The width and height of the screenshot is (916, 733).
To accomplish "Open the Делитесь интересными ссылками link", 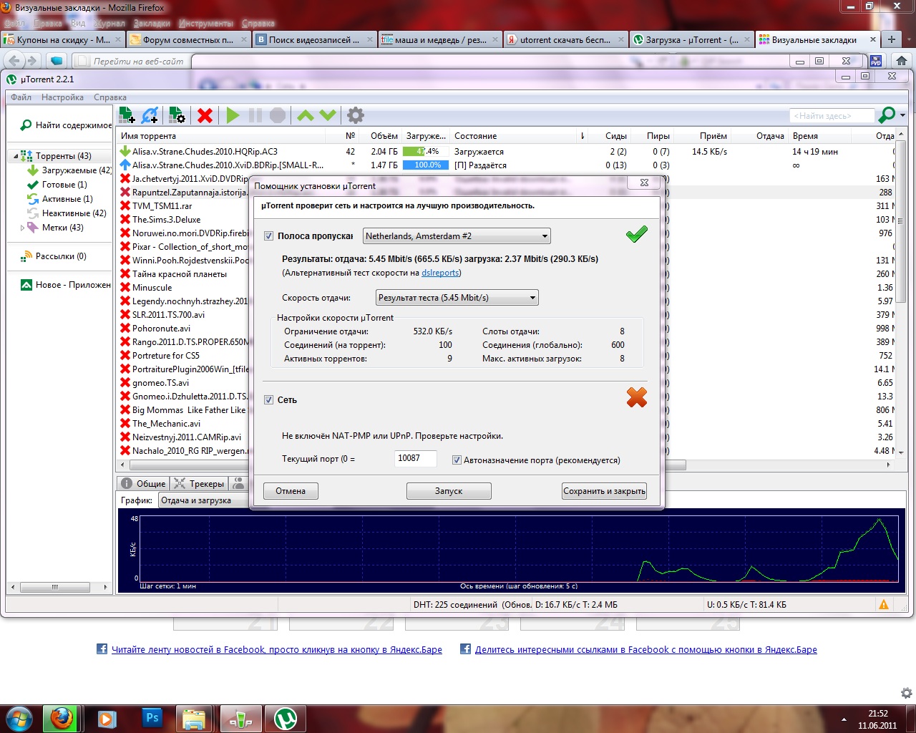I will click(x=646, y=650).
